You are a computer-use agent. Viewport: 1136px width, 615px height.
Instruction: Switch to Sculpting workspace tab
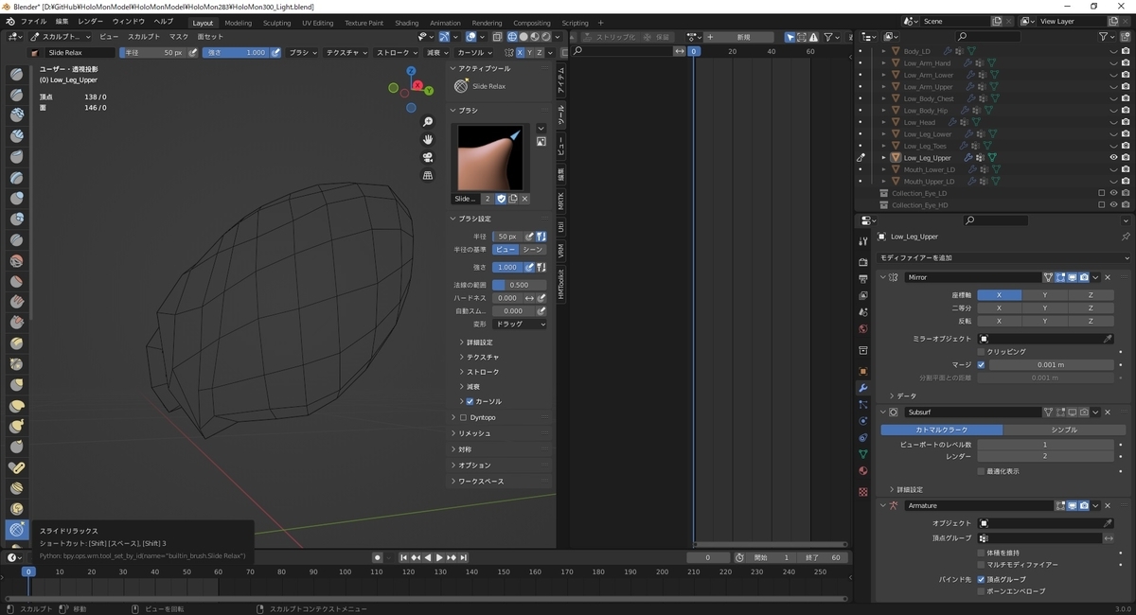276,23
